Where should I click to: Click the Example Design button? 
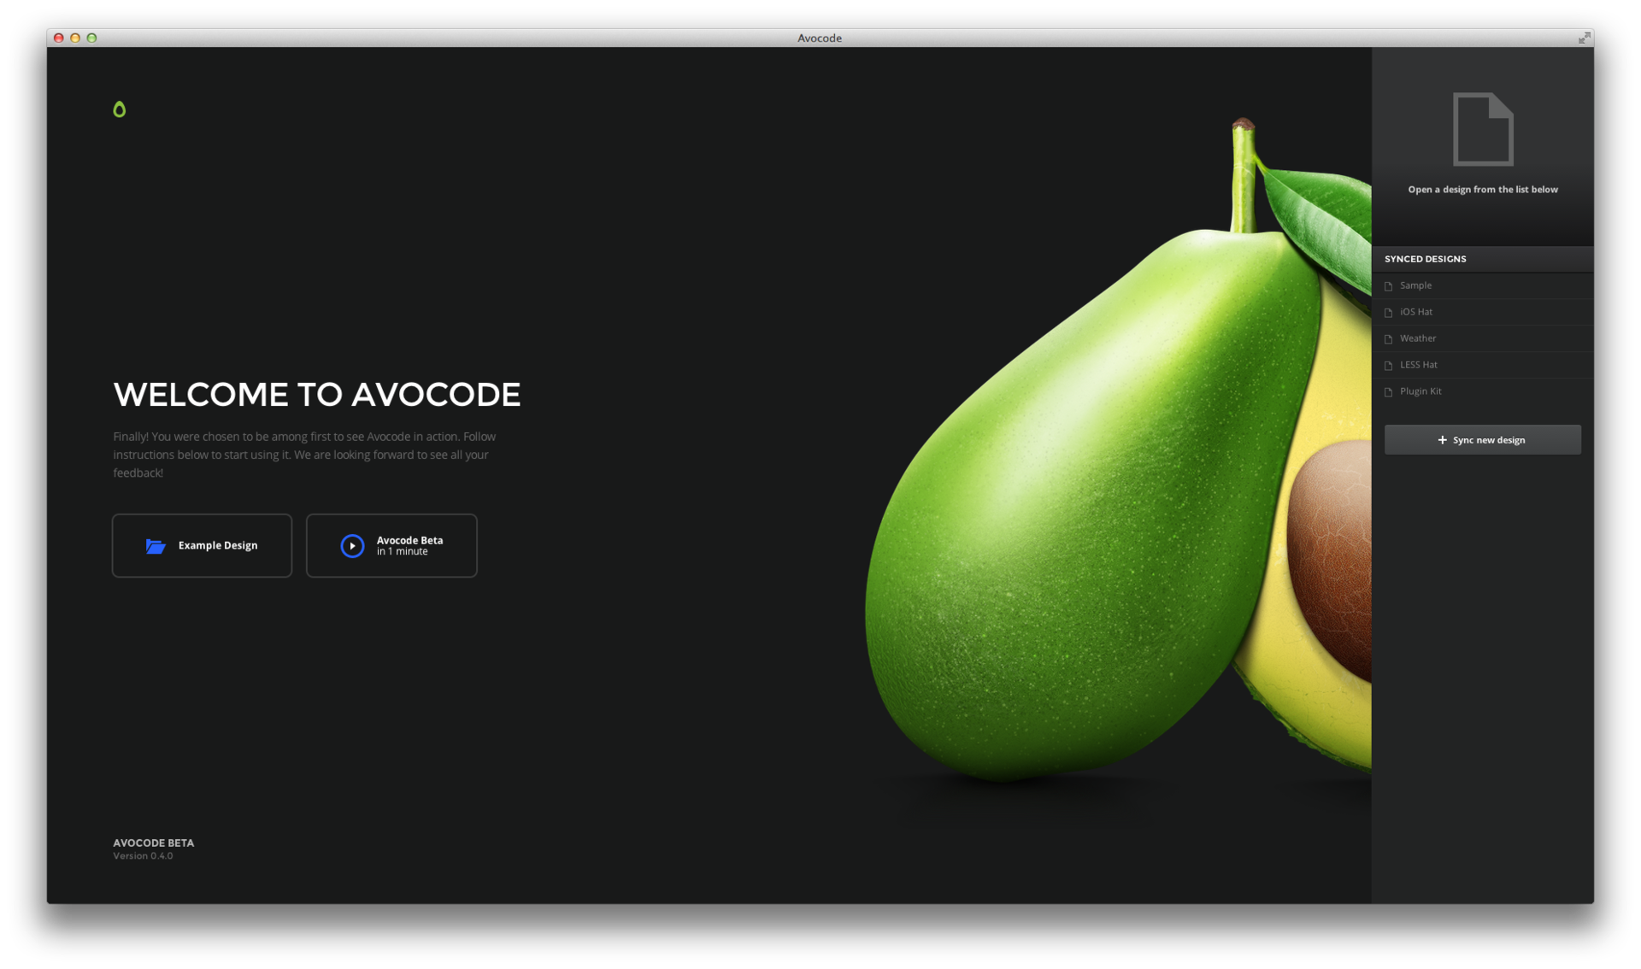click(x=201, y=544)
